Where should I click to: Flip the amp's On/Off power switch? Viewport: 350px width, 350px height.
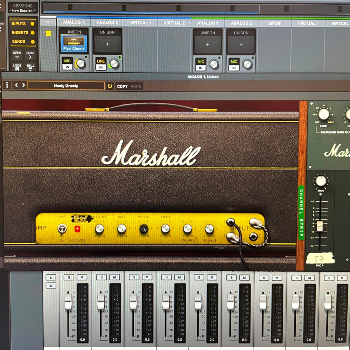click(x=62, y=228)
